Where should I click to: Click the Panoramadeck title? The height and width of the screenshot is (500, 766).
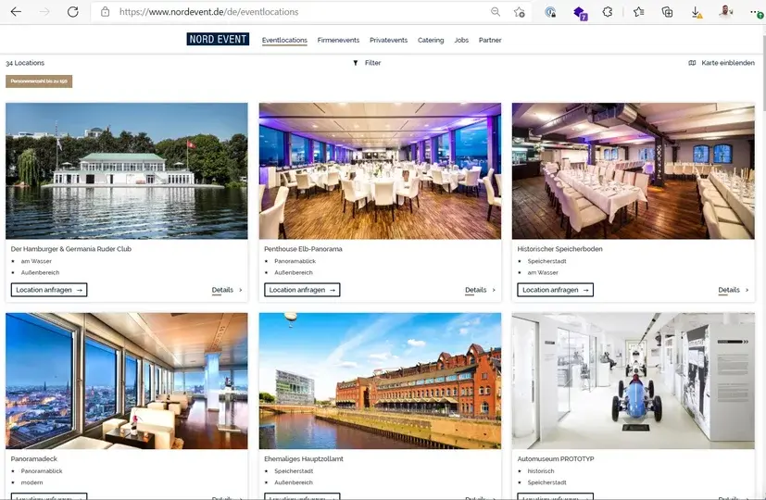click(33, 458)
